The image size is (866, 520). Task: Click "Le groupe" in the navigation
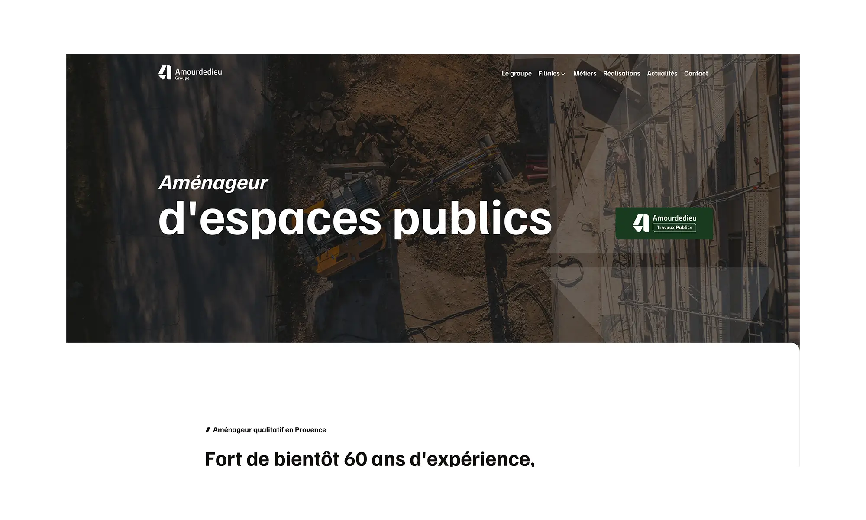coord(516,73)
